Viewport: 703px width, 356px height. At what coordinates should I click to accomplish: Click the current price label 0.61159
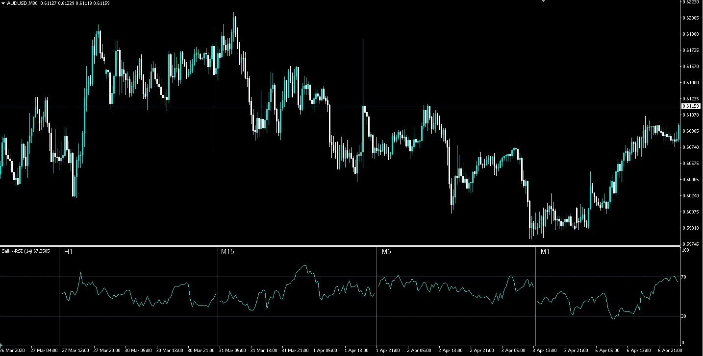click(690, 106)
